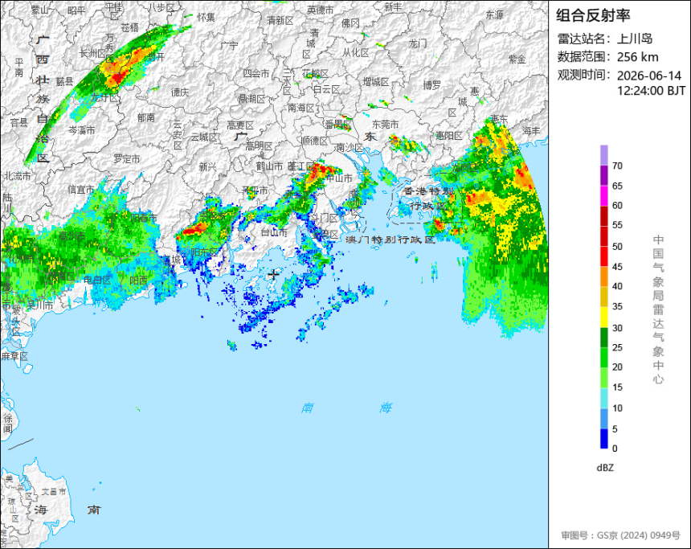Choose the cyan 10-15 dBZ legend swatch

[603, 398]
